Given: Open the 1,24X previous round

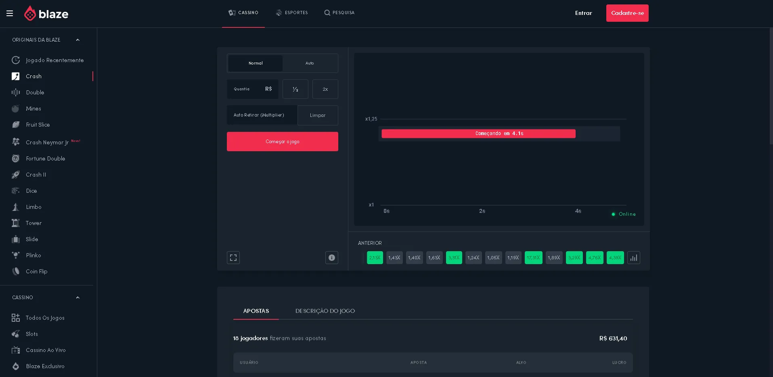Looking at the screenshot, I should click(x=473, y=258).
